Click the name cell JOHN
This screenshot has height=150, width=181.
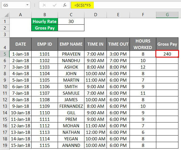coord(71,73)
